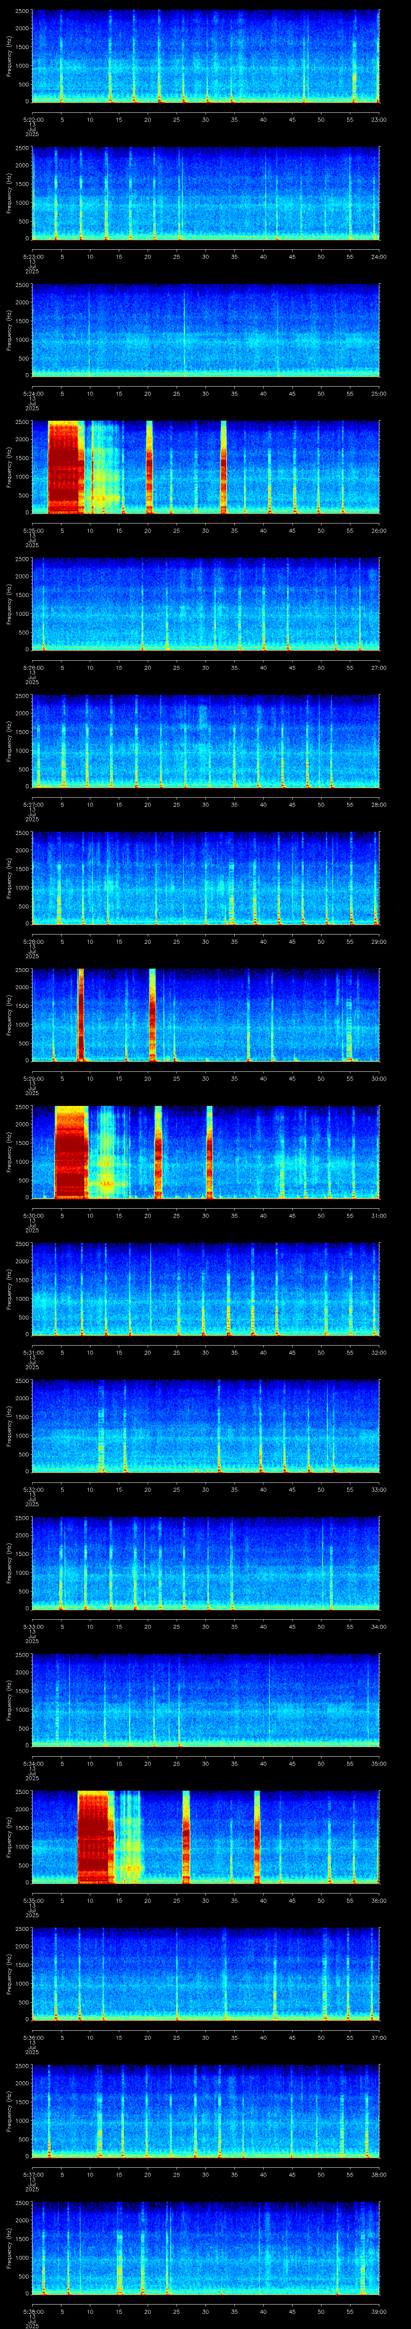The image size is (411, 2329).
Task: Select the 24:00 end time label
Action: [378, 257]
